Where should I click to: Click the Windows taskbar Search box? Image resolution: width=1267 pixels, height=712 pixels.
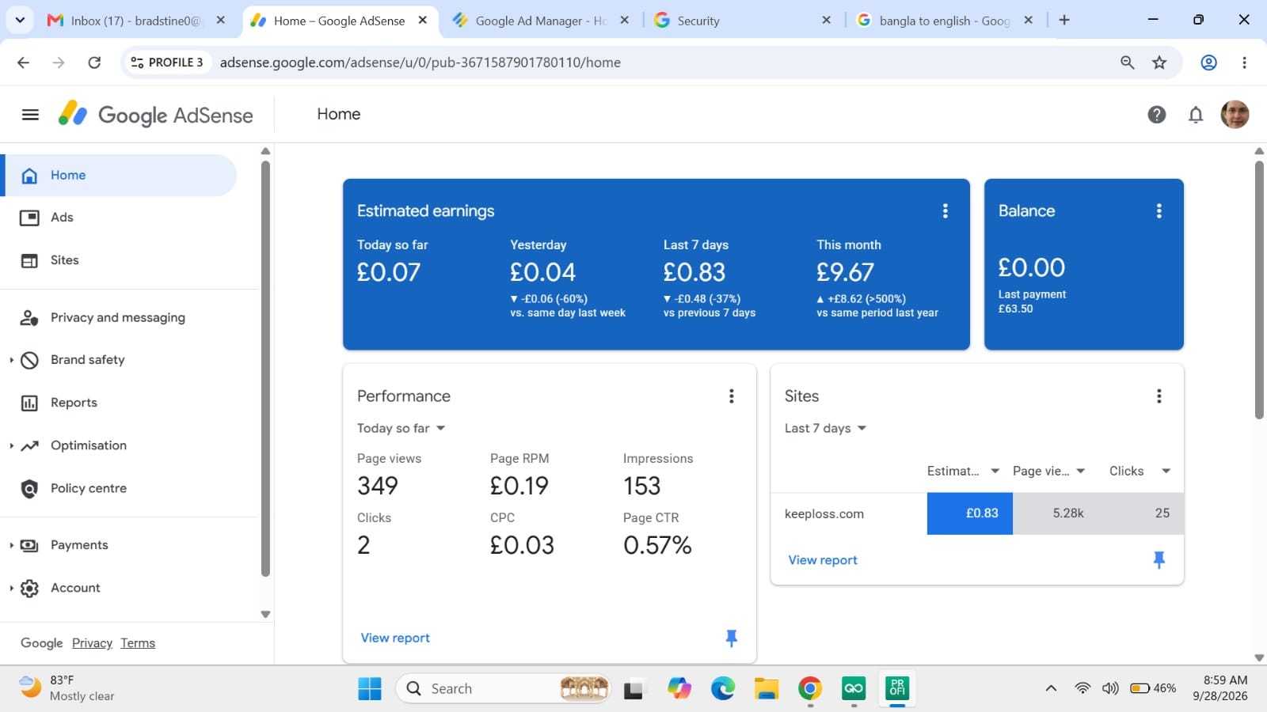click(x=504, y=688)
